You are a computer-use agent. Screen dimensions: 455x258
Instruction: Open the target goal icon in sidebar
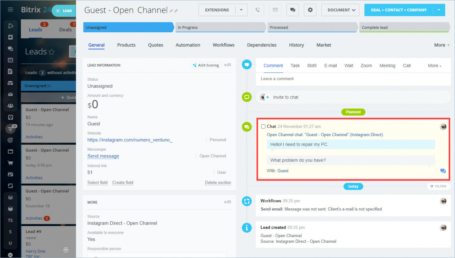pos(10,140)
